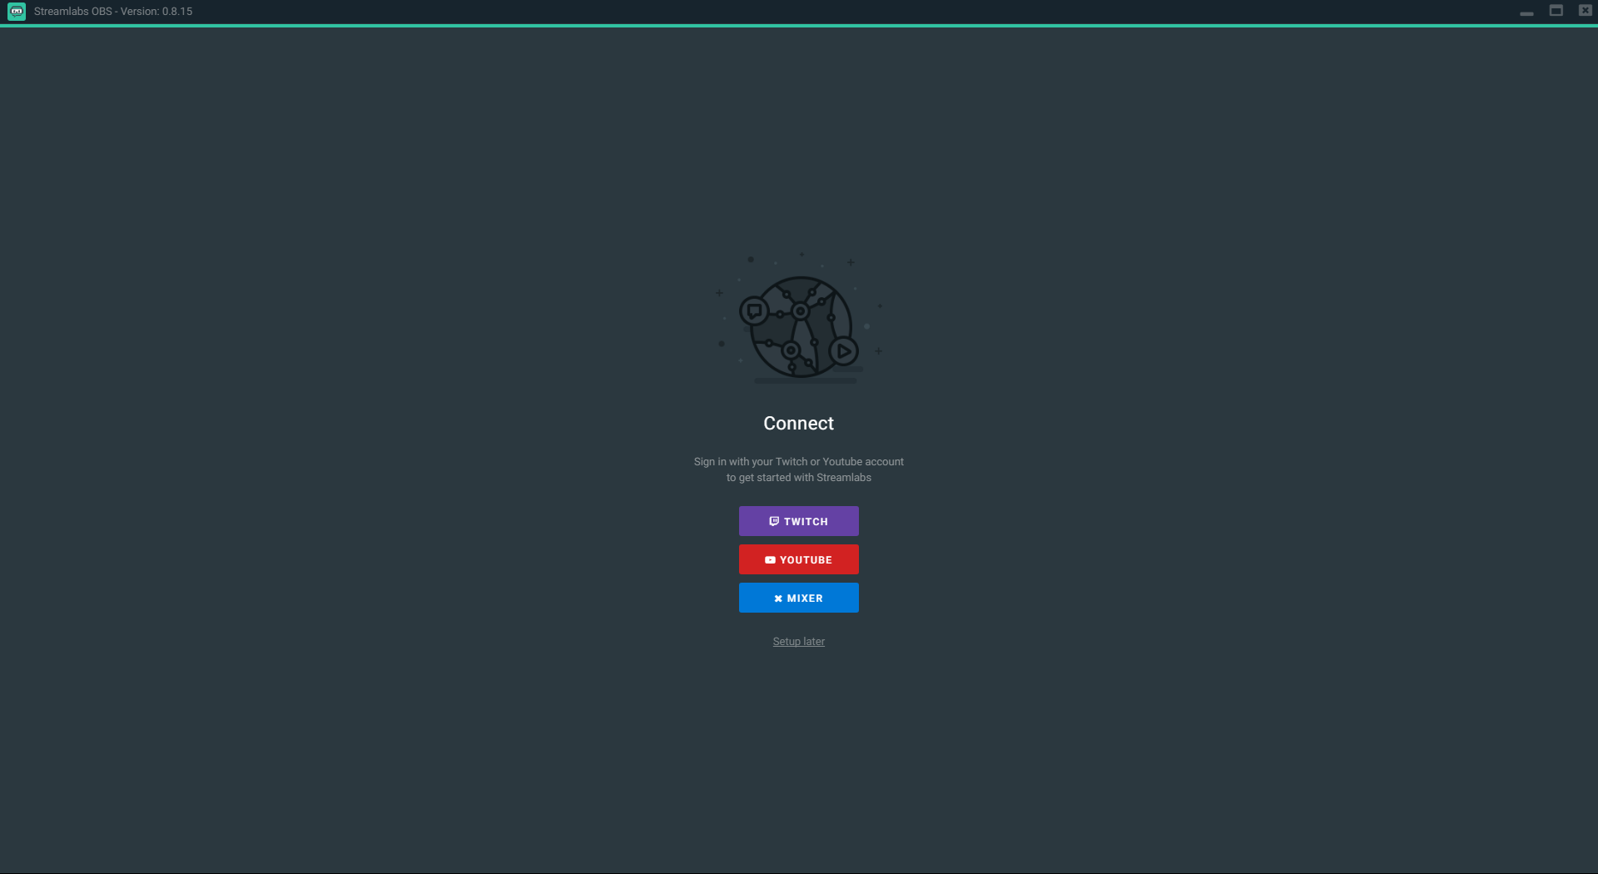Sign in using the TWITCH button
1598x874 pixels.
(x=799, y=521)
